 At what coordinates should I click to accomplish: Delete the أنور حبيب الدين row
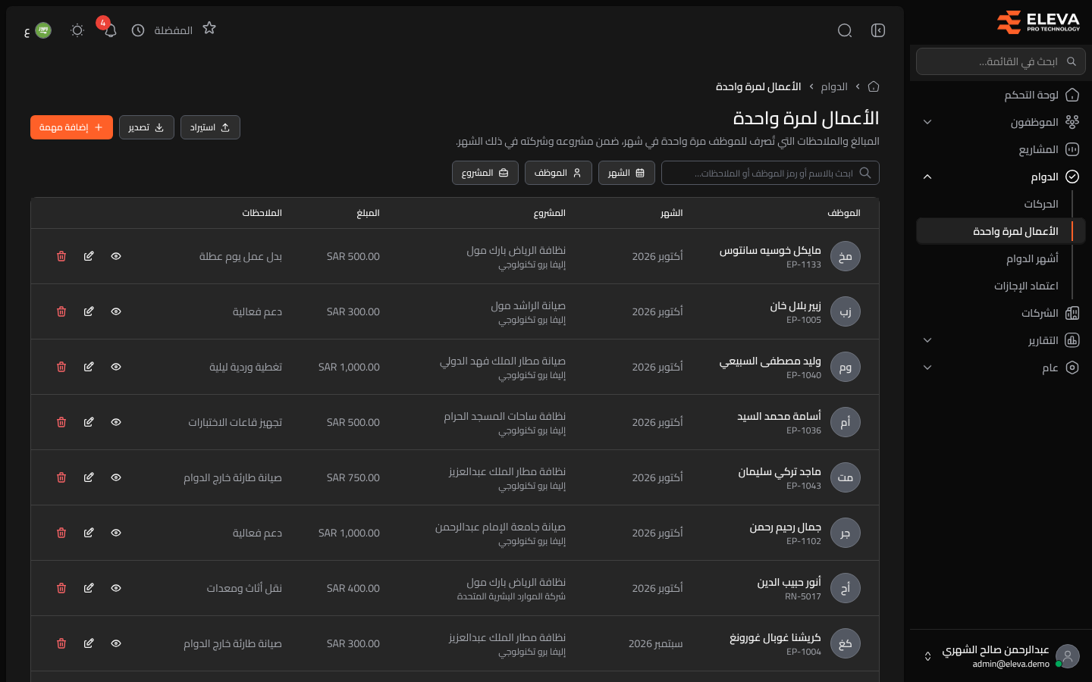pos(61,588)
